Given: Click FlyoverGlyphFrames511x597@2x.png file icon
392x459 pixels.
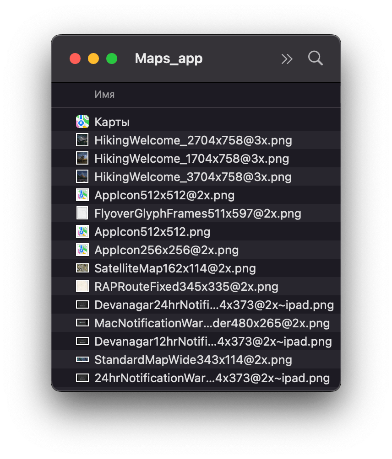Looking at the screenshot, I should [x=82, y=213].
